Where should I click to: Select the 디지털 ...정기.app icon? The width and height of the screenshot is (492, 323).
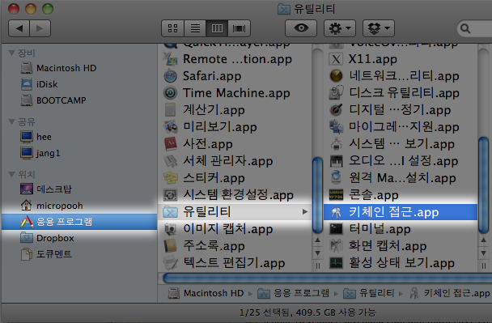point(336,110)
